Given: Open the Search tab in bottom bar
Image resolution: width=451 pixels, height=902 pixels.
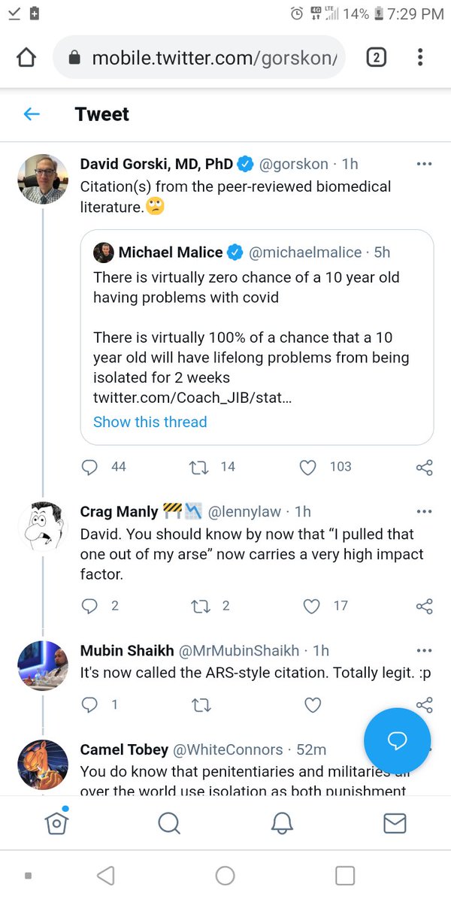Looking at the screenshot, I should tap(169, 824).
